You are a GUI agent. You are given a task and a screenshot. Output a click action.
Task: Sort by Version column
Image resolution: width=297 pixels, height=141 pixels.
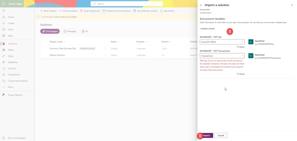(x=166, y=42)
